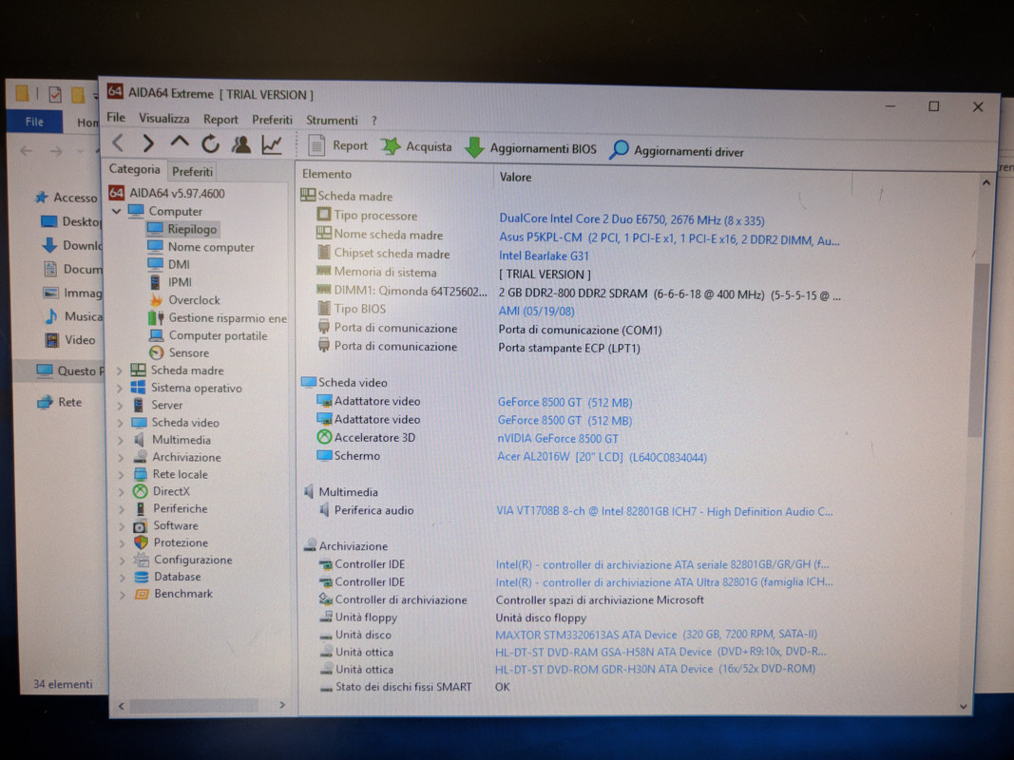The height and width of the screenshot is (760, 1014).
Task: Select Rete in Explorer sidebar
Action: (x=60, y=402)
